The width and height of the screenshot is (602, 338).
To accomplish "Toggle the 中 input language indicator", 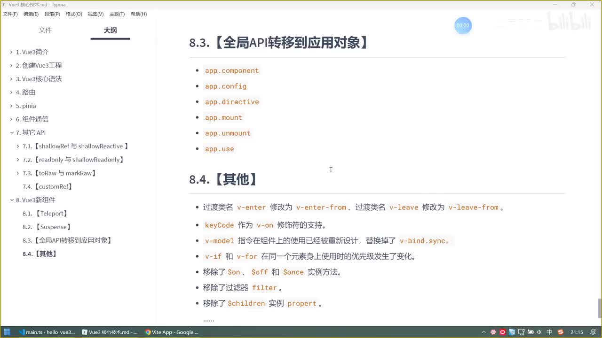I will [x=549, y=332].
